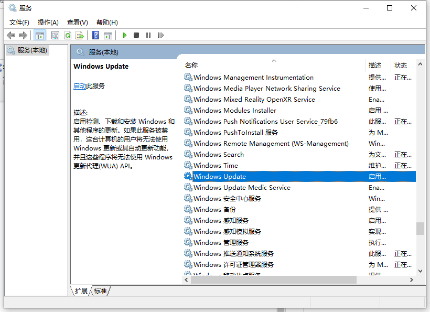Open the properties dialog icon

(55, 35)
